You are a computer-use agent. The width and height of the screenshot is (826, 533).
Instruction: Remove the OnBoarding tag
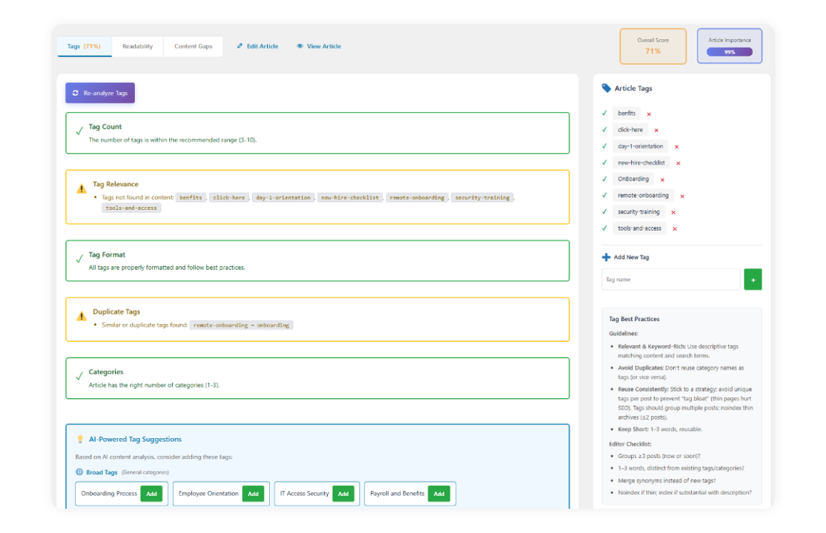[x=663, y=180]
